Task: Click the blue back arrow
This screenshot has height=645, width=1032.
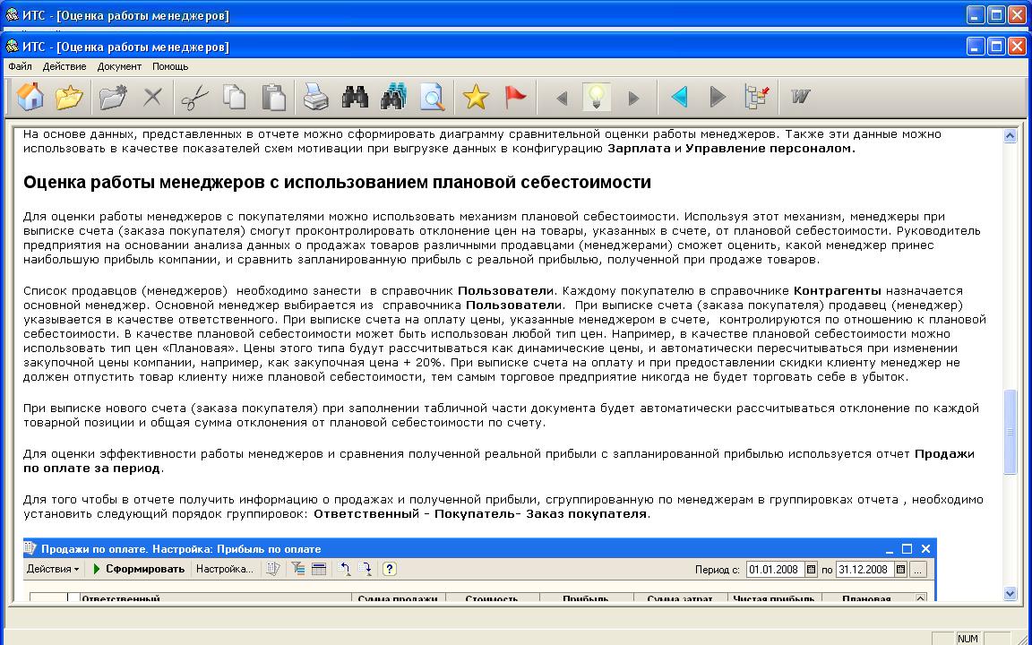Action: pos(679,97)
